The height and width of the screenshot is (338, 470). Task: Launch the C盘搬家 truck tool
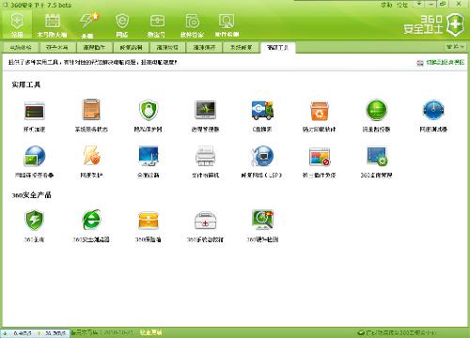click(x=262, y=115)
